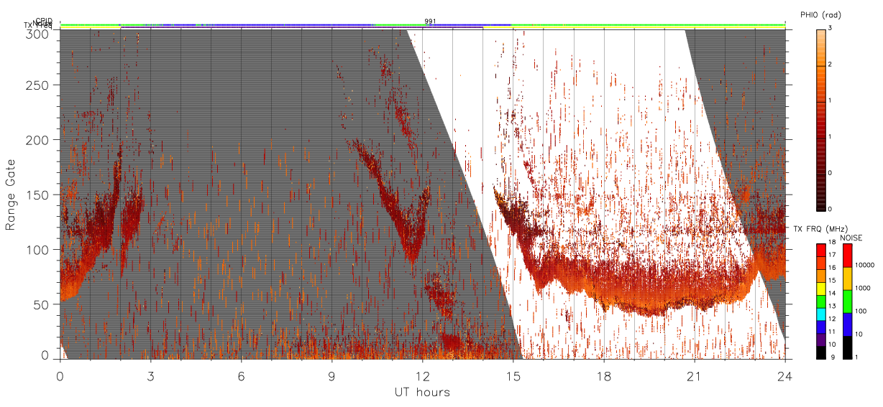Screen dimensions: 883x407
Task: Click the 14 label on TX FRQ legend
Action: [x=832, y=293]
